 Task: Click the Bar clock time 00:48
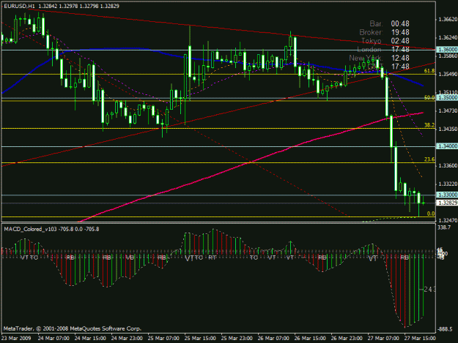pos(400,23)
